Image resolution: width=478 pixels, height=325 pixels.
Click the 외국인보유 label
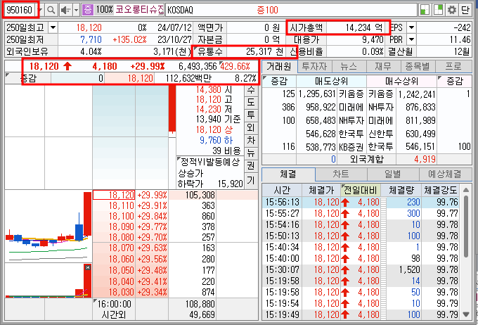27,51
